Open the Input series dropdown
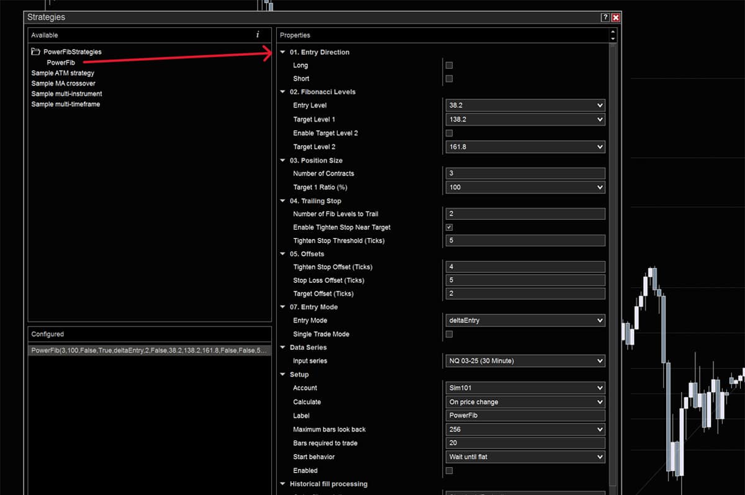745x495 pixels. [525, 361]
